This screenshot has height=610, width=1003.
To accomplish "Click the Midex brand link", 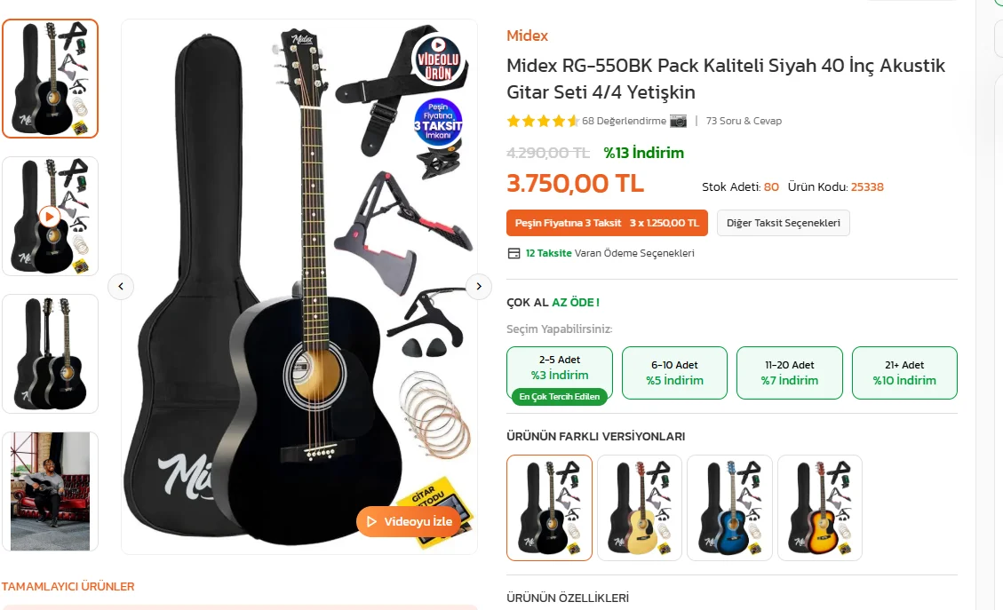I will (x=527, y=36).
